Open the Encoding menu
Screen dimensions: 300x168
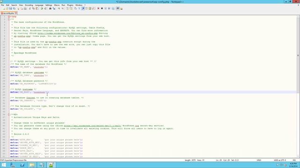[29, 5]
